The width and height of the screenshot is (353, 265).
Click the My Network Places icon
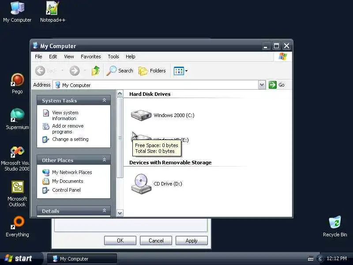click(x=46, y=172)
